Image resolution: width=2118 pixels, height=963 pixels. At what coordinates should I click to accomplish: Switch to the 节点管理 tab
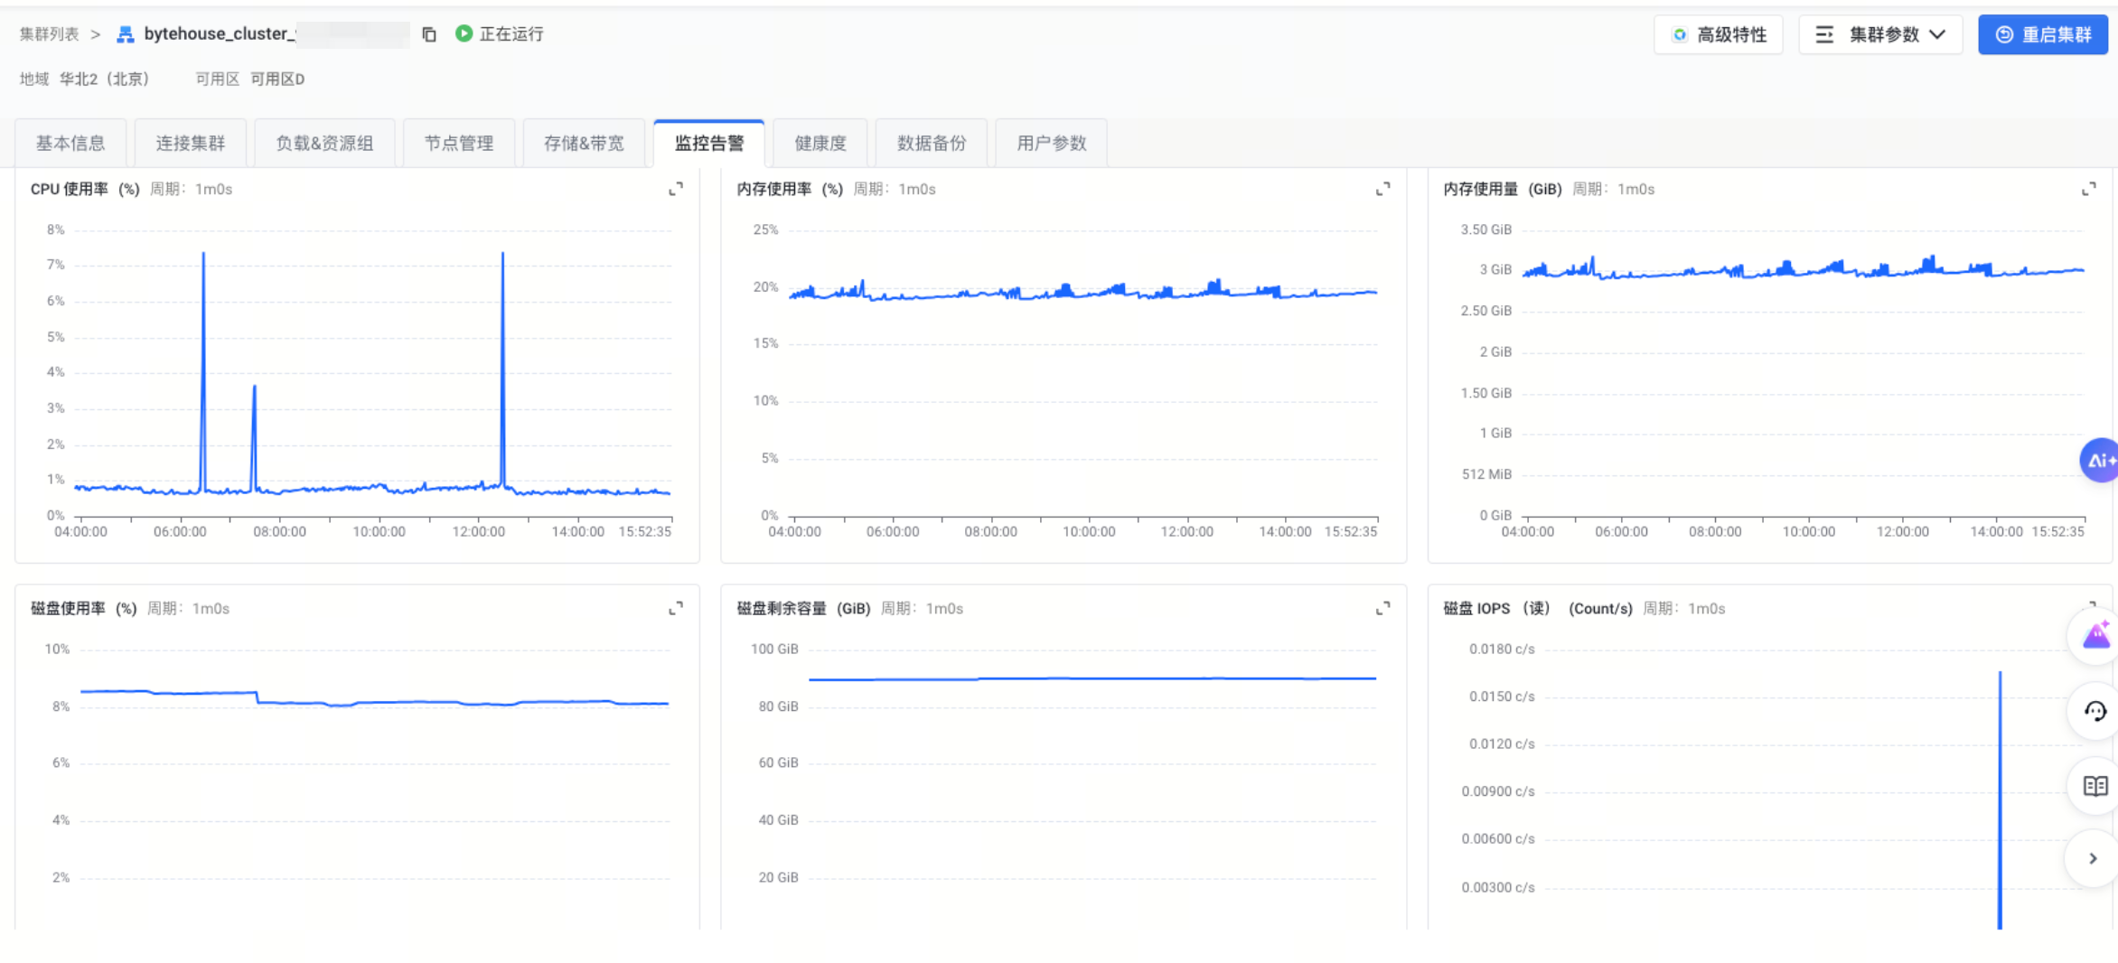[x=459, y=143]
